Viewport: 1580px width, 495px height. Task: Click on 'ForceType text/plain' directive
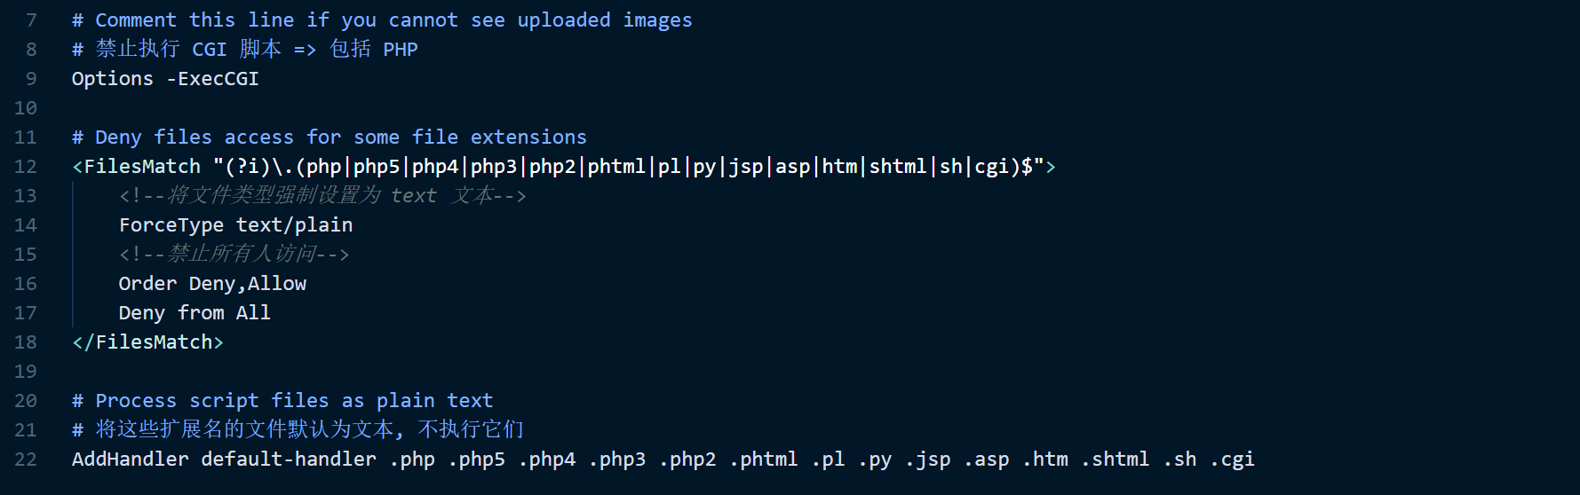pyautogui.click(x=235, y=225)
